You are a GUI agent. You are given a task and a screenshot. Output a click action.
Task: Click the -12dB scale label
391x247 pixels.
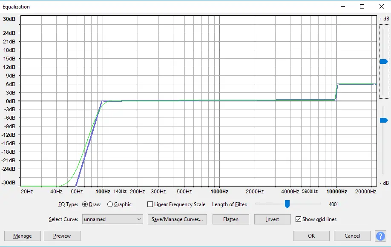tap(9, 135)
